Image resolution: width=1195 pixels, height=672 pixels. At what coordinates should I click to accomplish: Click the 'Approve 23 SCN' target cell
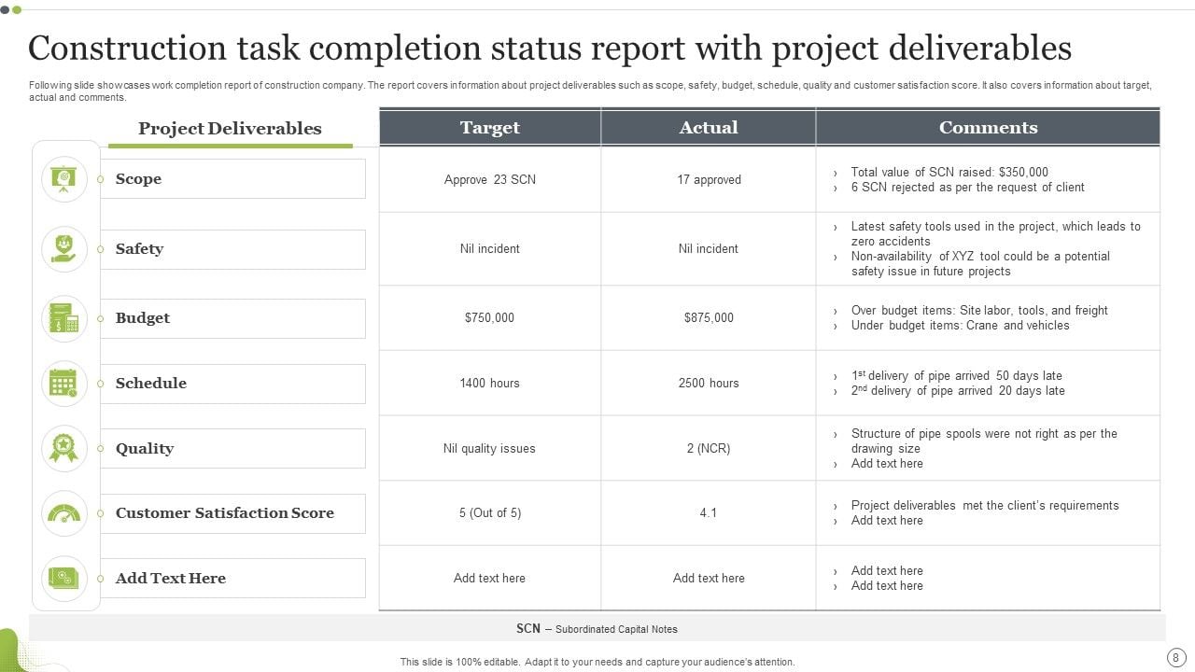(490, 179)
